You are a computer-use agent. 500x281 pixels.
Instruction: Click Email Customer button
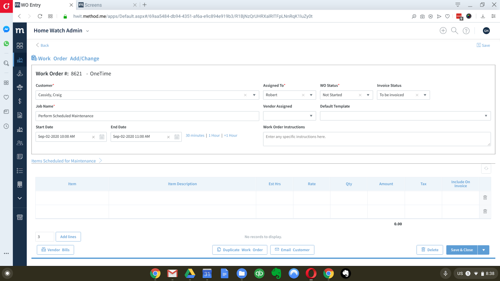292,250
